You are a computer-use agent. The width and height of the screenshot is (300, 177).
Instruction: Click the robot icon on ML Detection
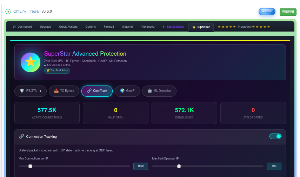click(x=149, y=91)
